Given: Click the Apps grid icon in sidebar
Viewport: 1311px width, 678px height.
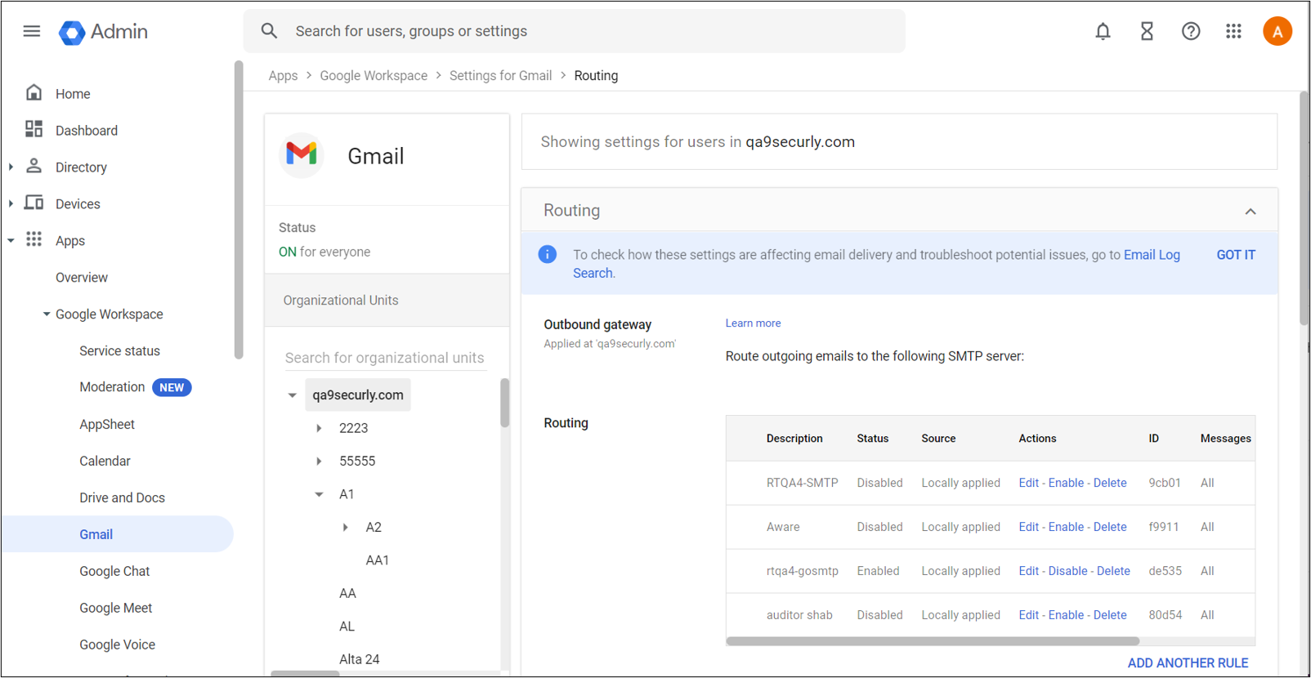Looking at the screenshot, I should pos(34,239).
